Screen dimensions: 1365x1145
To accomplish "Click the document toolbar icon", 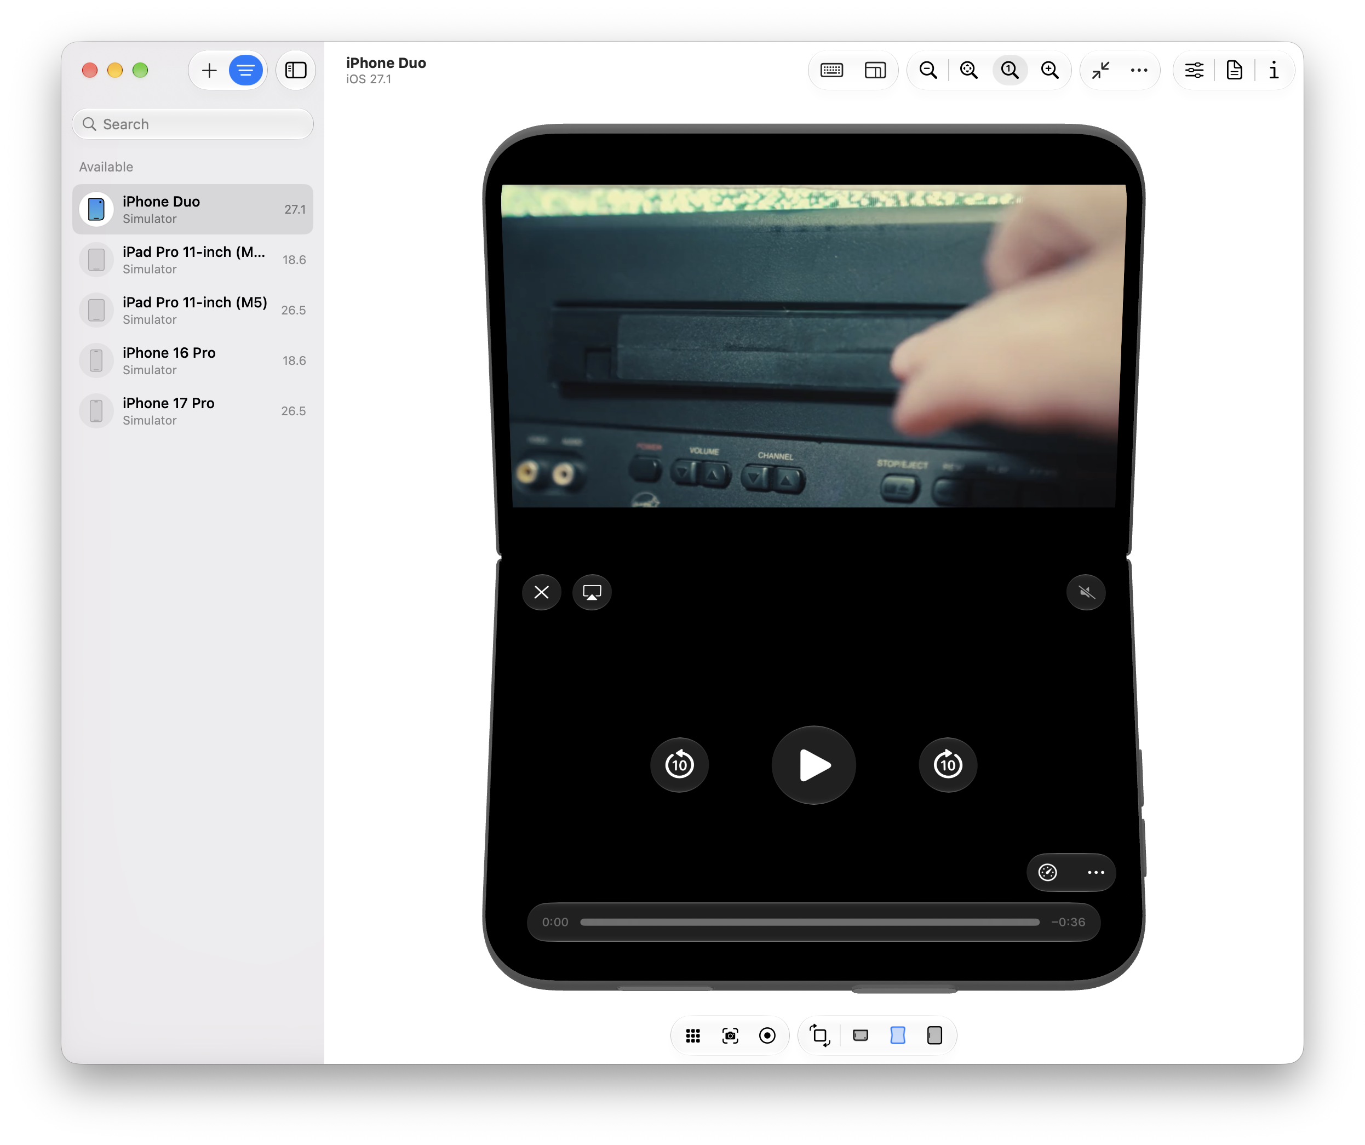I will pyautogui.click(x=1234, y=70).
